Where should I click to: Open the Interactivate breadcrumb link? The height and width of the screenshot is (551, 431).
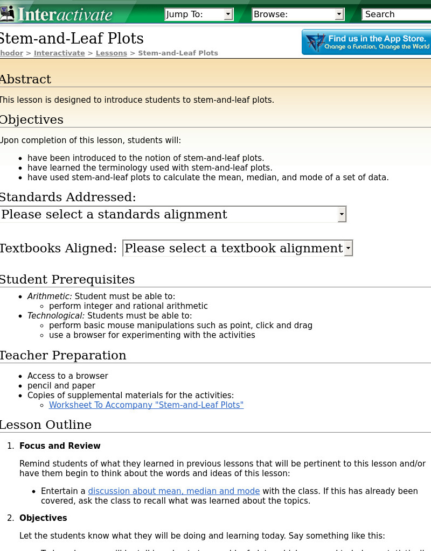[x=59, y=53]
